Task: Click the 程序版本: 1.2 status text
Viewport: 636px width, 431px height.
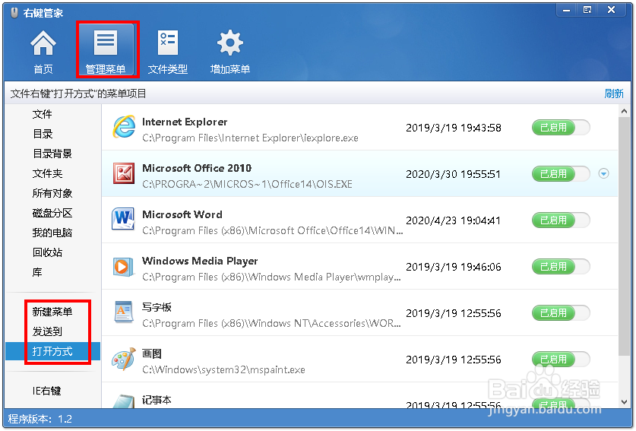Action: 40,419
